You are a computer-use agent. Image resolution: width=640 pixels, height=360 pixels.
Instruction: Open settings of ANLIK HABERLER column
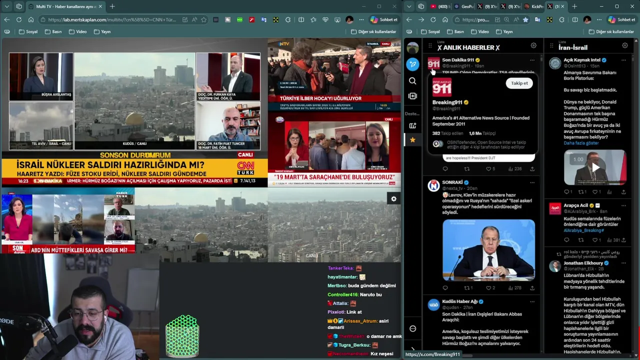pyautogui.click(x=533, y=45)
